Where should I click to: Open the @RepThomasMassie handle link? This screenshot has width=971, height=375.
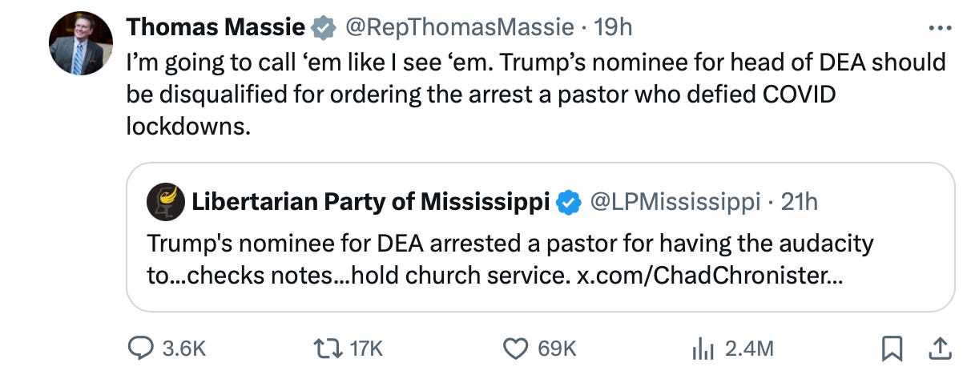pos(460,27)
